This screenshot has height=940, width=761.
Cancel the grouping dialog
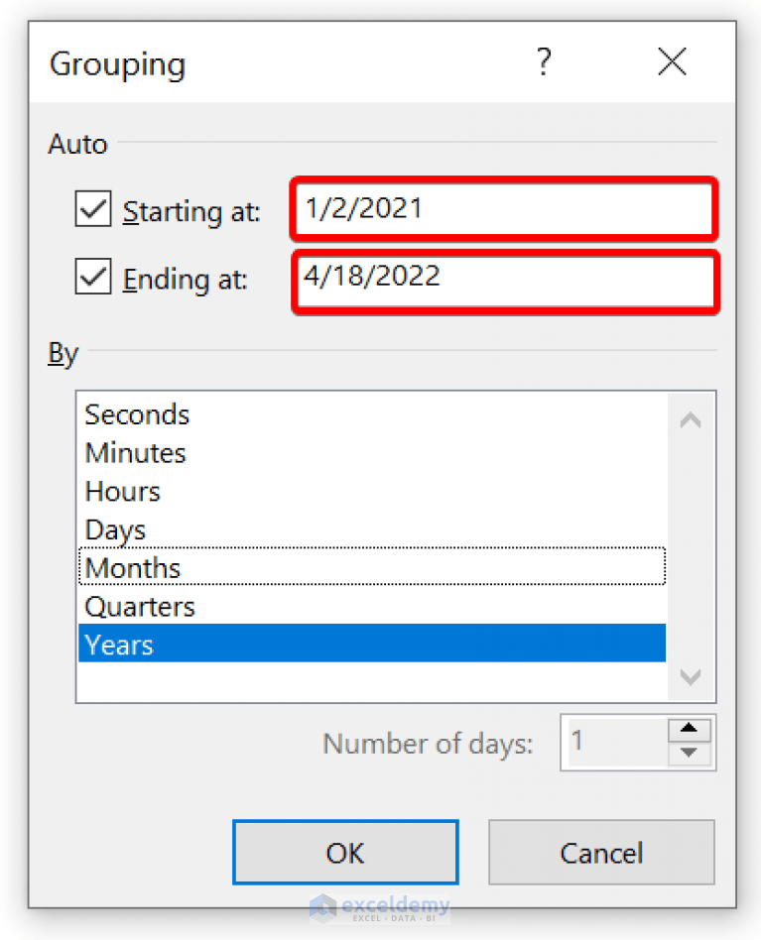[600, 853]
